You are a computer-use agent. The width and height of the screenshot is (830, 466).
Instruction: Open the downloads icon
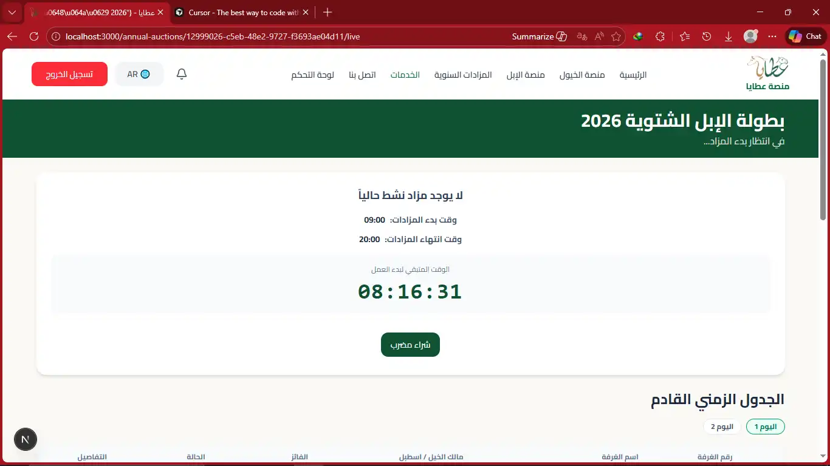pyautogui.click(x=728, y=36)
